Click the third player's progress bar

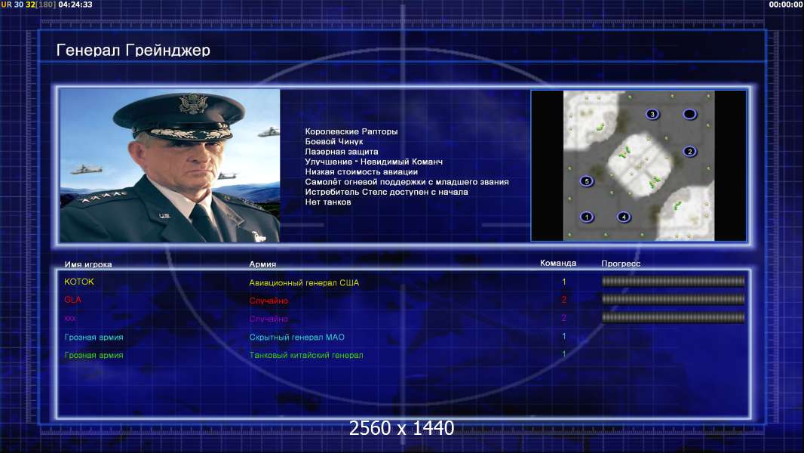[674, 318]
